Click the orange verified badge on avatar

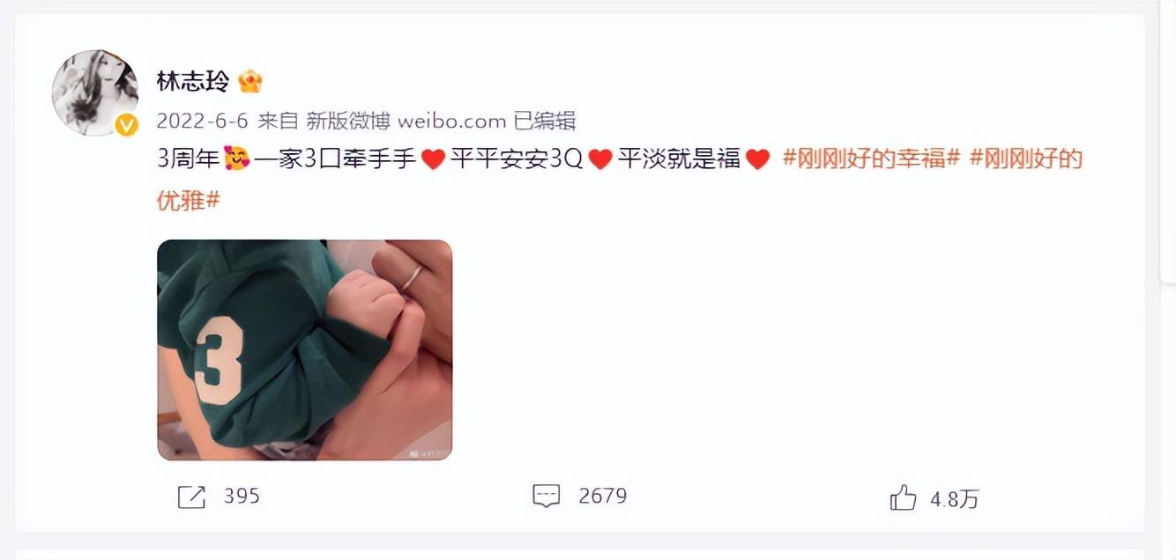(127, 125)
